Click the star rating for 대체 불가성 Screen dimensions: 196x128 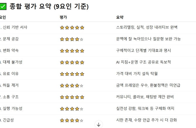click(72, 62)
